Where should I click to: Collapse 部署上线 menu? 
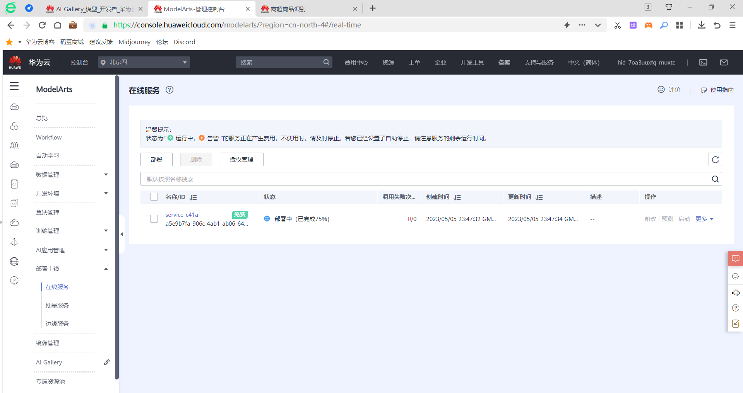tap(106, 269)
